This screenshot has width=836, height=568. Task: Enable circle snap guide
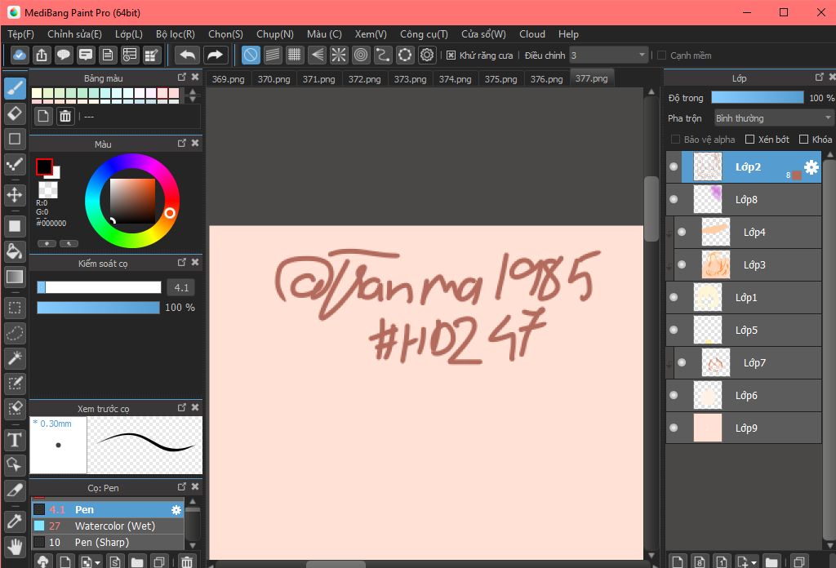coord(361,55)
